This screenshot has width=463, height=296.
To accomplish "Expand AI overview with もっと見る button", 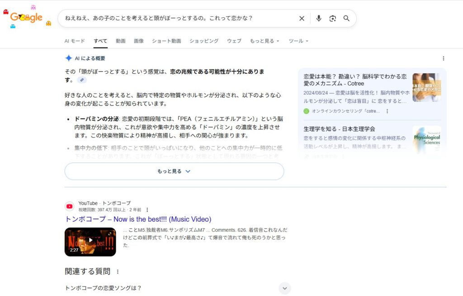I will tap(174, 172).
